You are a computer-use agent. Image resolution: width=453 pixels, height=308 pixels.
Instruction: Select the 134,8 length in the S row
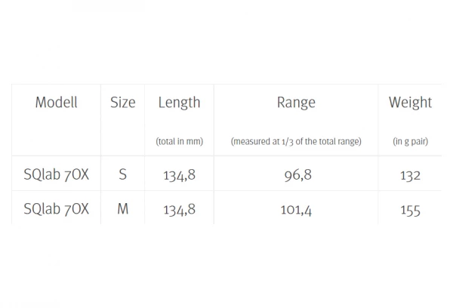pyautogui.click(x=179, y=176)
